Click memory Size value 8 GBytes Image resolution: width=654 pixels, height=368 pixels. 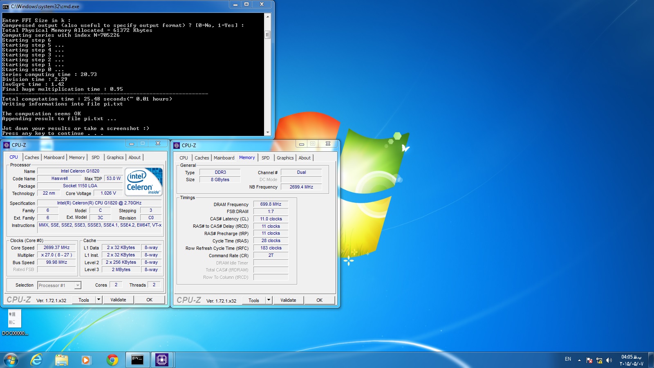pos(220,180)
